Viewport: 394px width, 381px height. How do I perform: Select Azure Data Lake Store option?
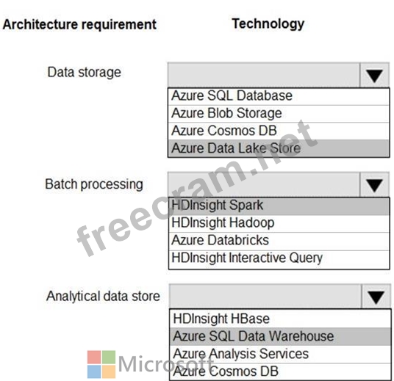pyautogui.click(x=279, y=148)
